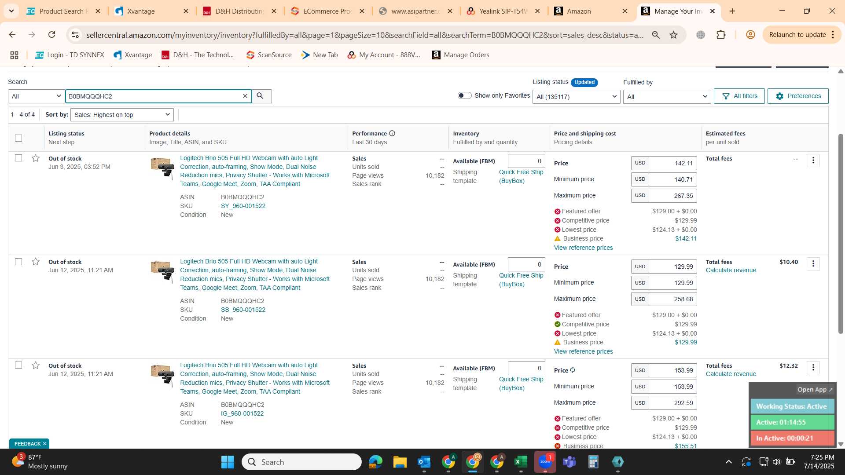Open the Listing status dropdown All (135117)

[576, 97]
